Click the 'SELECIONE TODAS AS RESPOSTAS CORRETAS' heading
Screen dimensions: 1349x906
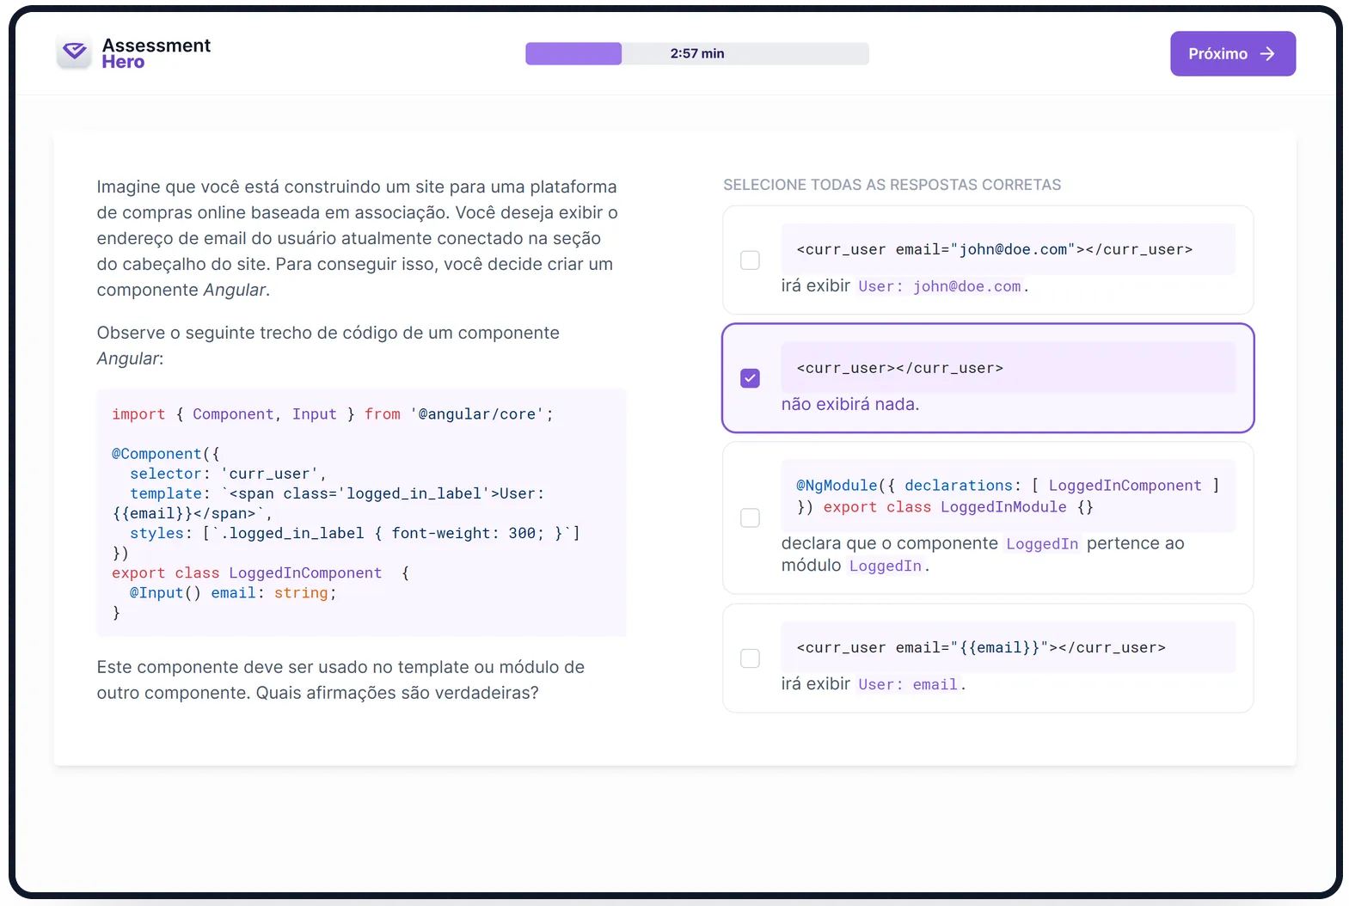coord(892,185)
